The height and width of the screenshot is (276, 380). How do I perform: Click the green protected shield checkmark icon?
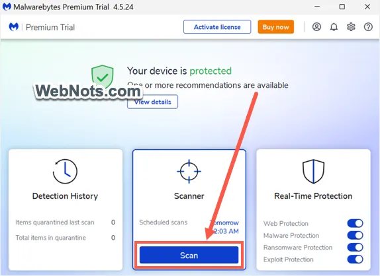[102, 77]
